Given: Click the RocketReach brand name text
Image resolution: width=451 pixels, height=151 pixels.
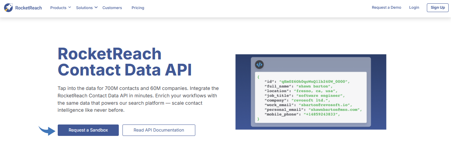Looking at the screenshot, I should coord(29,8).
